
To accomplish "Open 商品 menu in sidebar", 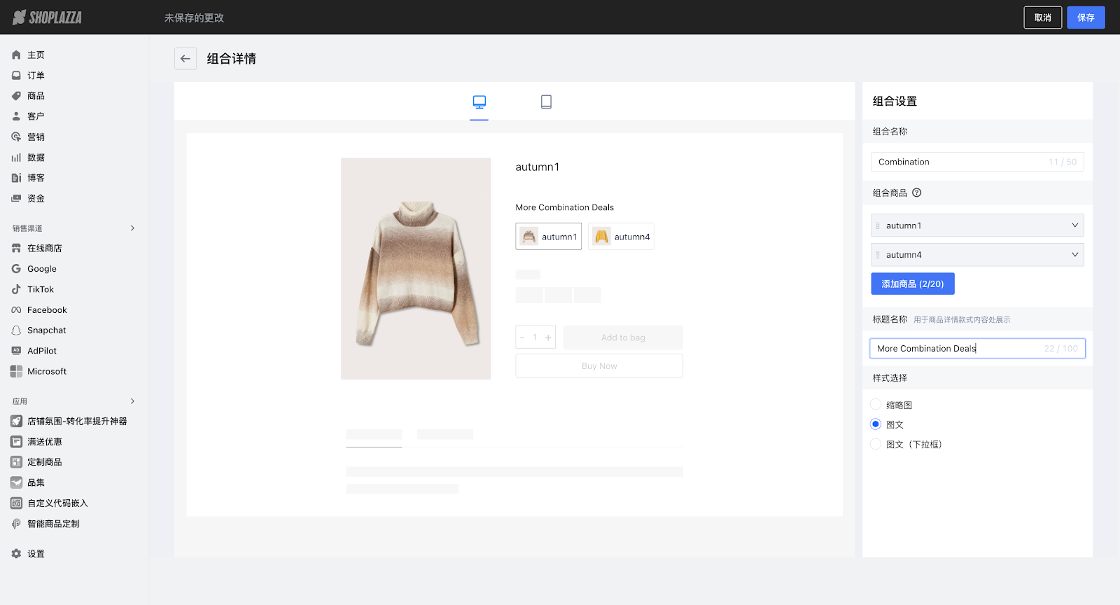I will (x=36, y=96).
